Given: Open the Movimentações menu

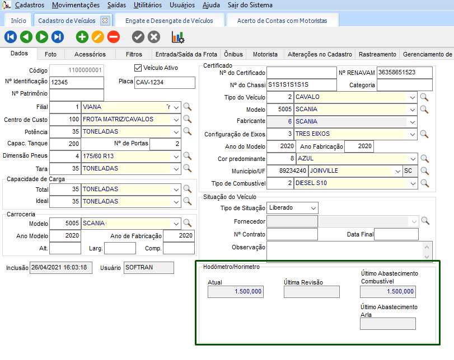Looking at the screenshot, I should pyautogui.click(x=75, y=5).
